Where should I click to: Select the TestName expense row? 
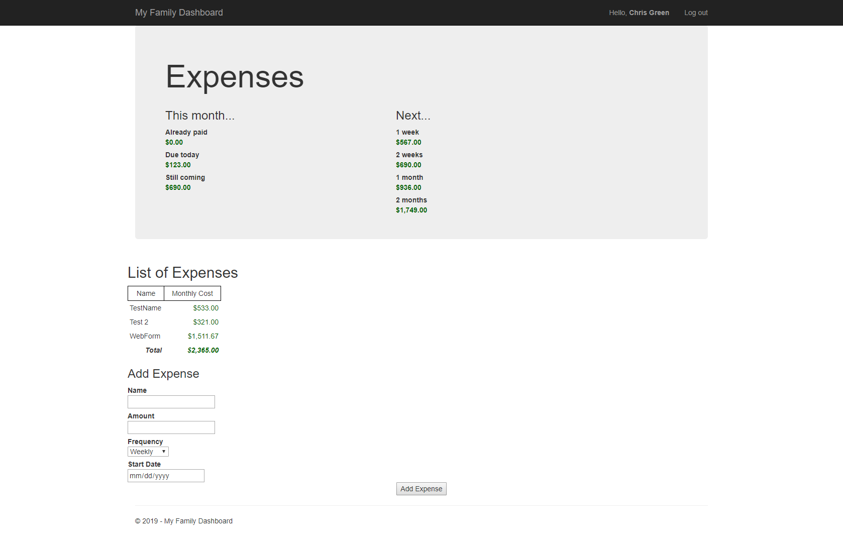point(145,308)
